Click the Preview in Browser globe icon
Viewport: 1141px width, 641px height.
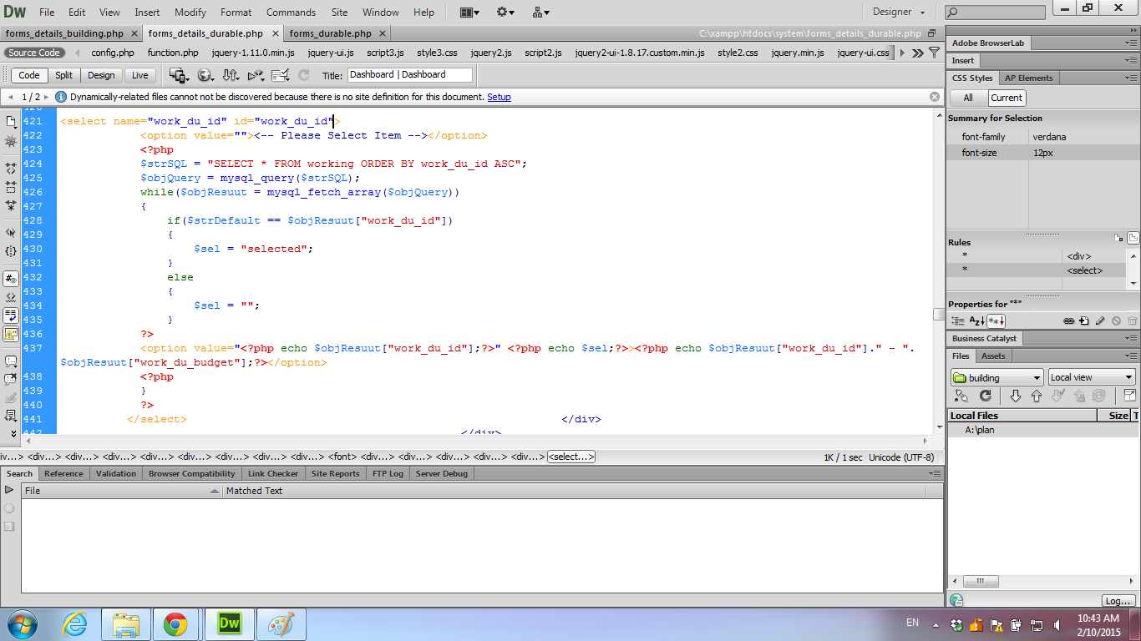[x=205, y=75]
